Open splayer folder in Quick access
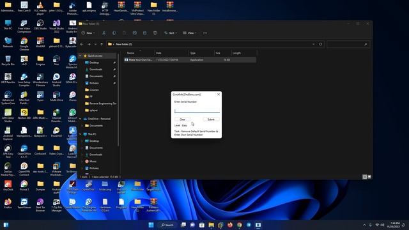409x230 pixels. tap(91, 111)
